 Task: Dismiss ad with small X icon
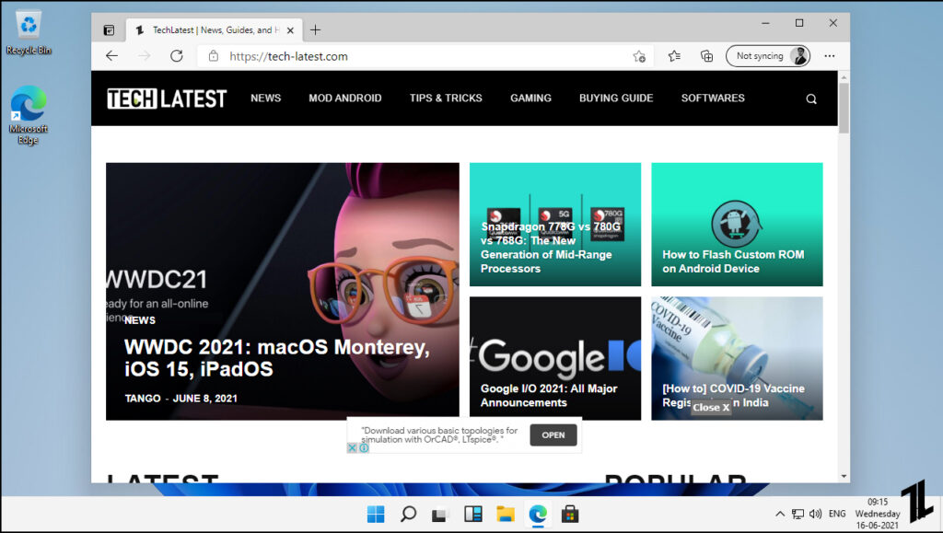(353, 447)
